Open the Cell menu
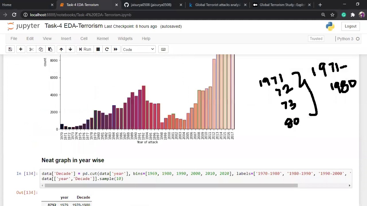The height and width of the screenshot is (206, 367). click(x=84, y=38)
